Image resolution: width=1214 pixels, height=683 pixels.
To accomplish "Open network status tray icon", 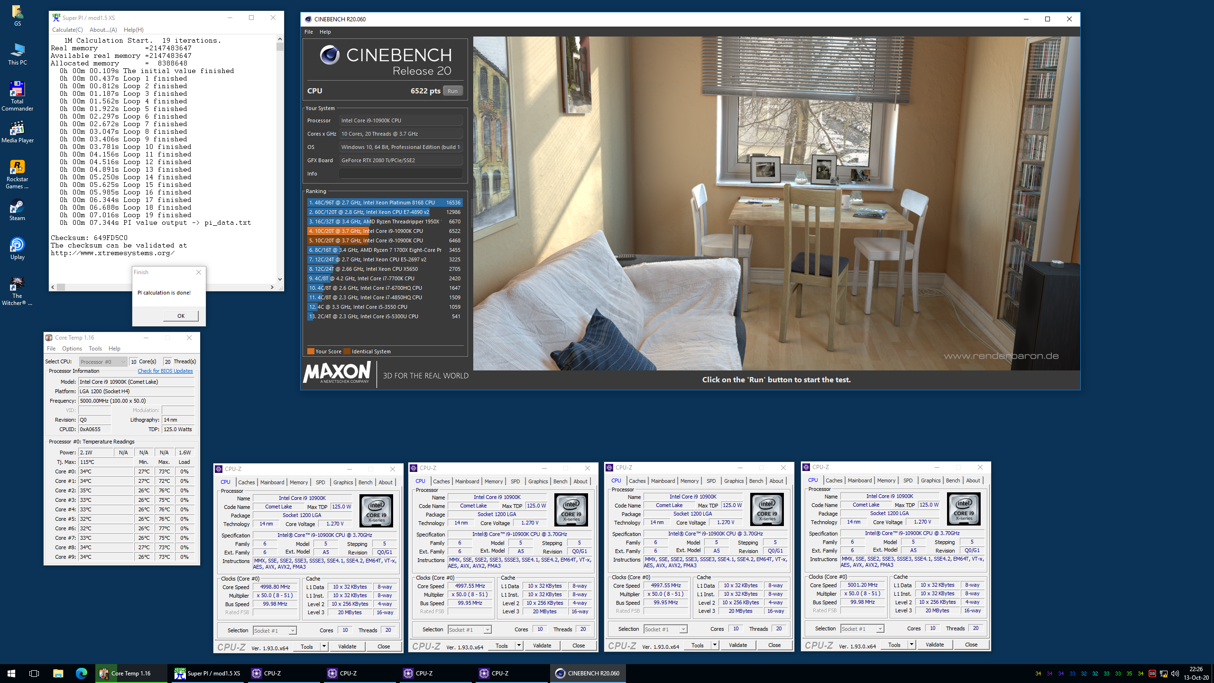I will coord(1164,674).
